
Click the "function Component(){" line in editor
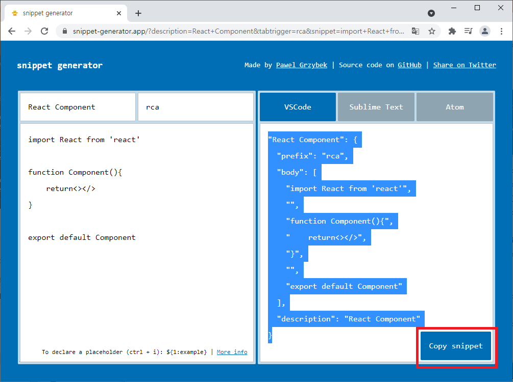75,172
